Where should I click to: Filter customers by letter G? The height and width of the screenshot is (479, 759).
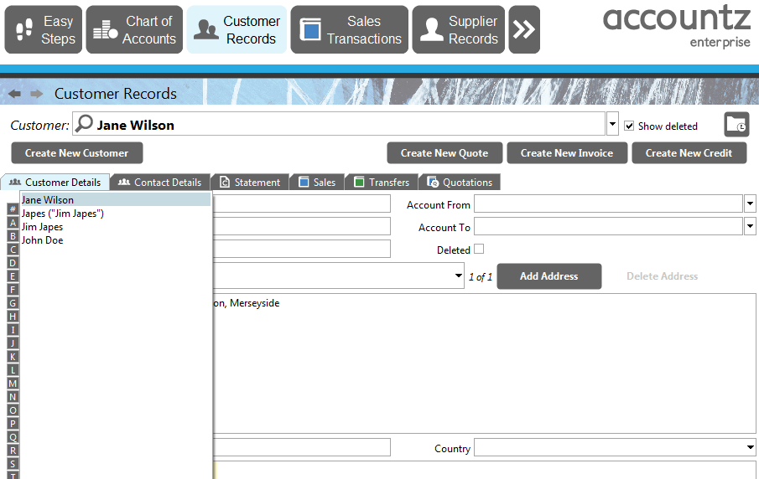pyautogui.click(x=13, y=303)
